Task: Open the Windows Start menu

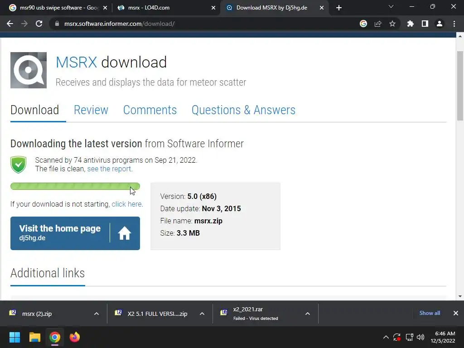Action: coord(14,337)
